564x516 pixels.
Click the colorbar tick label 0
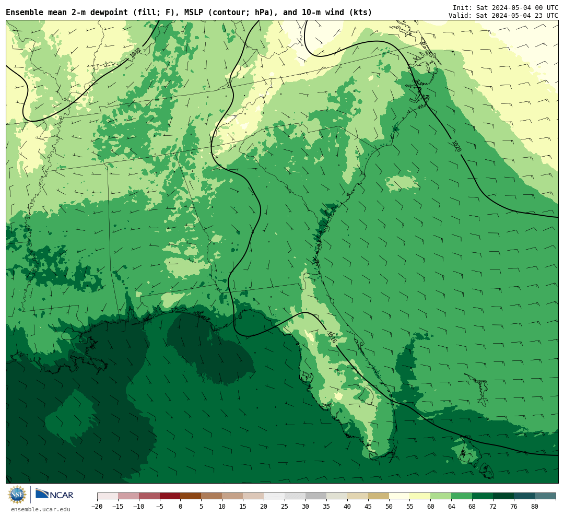pyautogui.click(x=181, y=507)
